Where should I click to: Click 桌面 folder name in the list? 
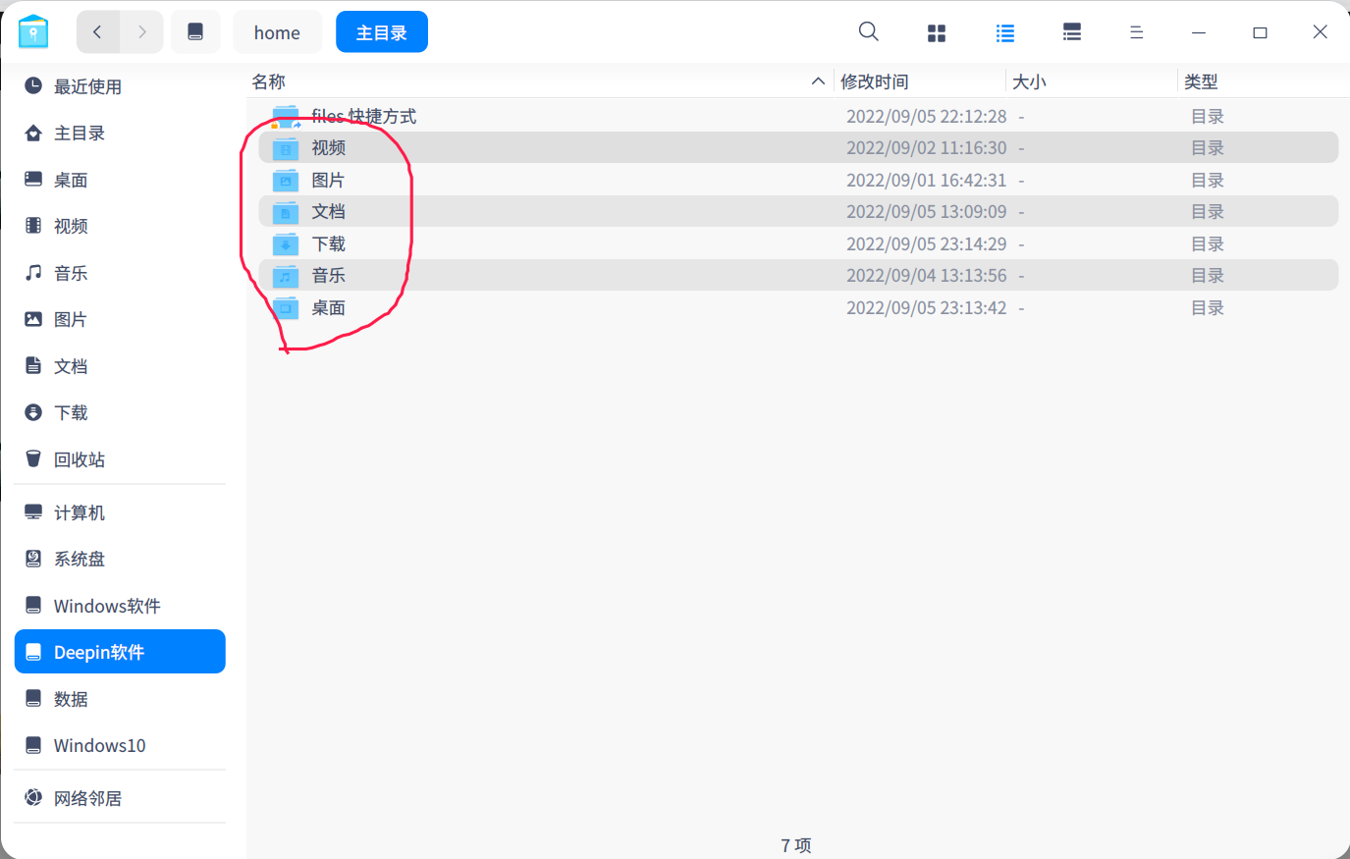[329, 307]
